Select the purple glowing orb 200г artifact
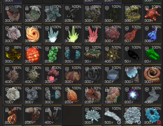163x126 pixels. [x=133, y=95]
